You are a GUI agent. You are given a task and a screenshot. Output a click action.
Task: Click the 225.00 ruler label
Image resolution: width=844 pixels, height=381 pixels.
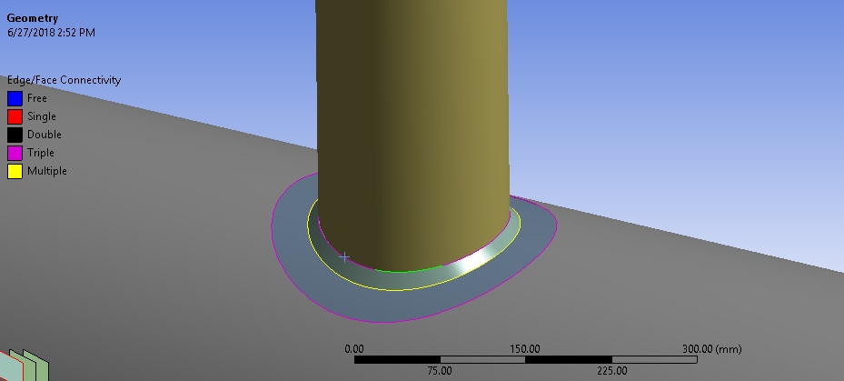click(x=611, y=371)
